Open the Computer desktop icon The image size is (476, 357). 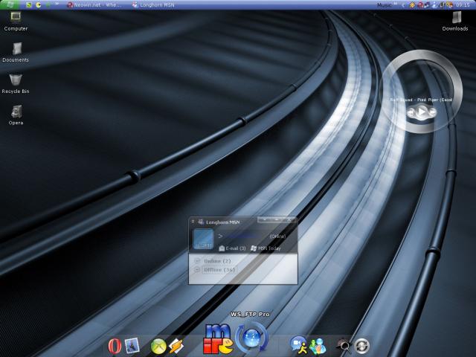(16, 21)
